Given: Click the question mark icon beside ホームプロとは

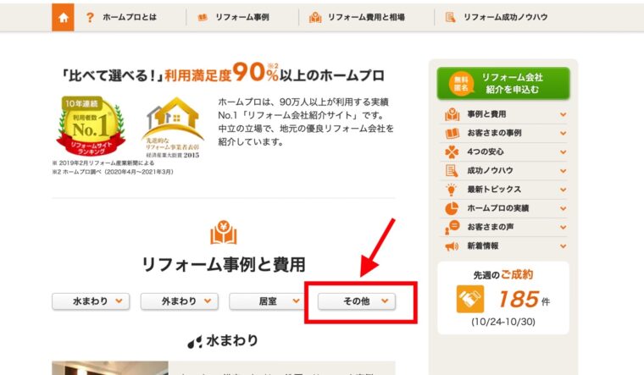Looking at the screenshot, I should click(x=90, y=17).
